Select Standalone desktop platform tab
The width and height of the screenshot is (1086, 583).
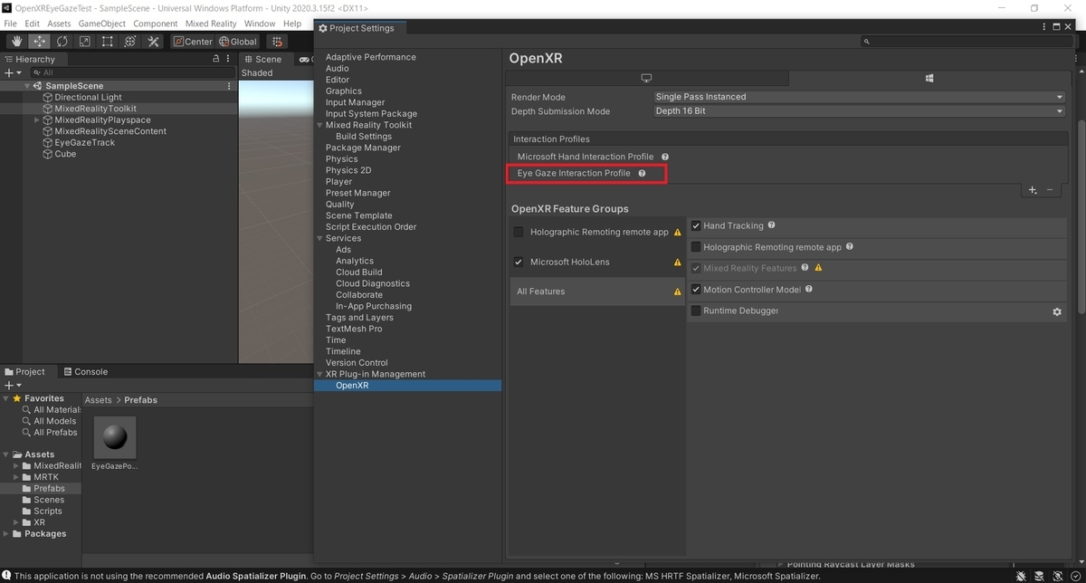[x=645, y=79]
